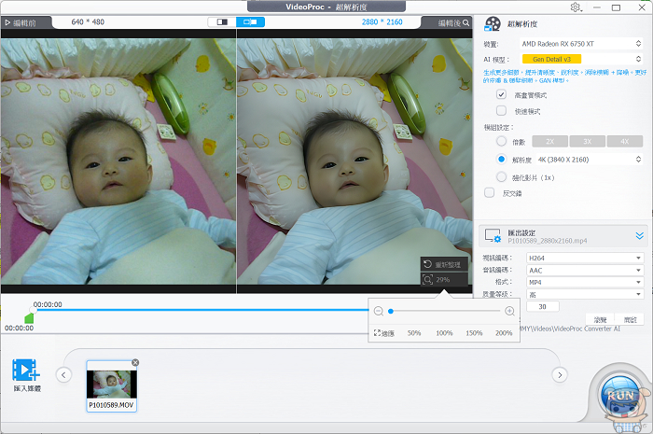This screenshot has width=653, height=434.
Task: Expand the H264 video codec dropdown
Action: coord(585,258)
